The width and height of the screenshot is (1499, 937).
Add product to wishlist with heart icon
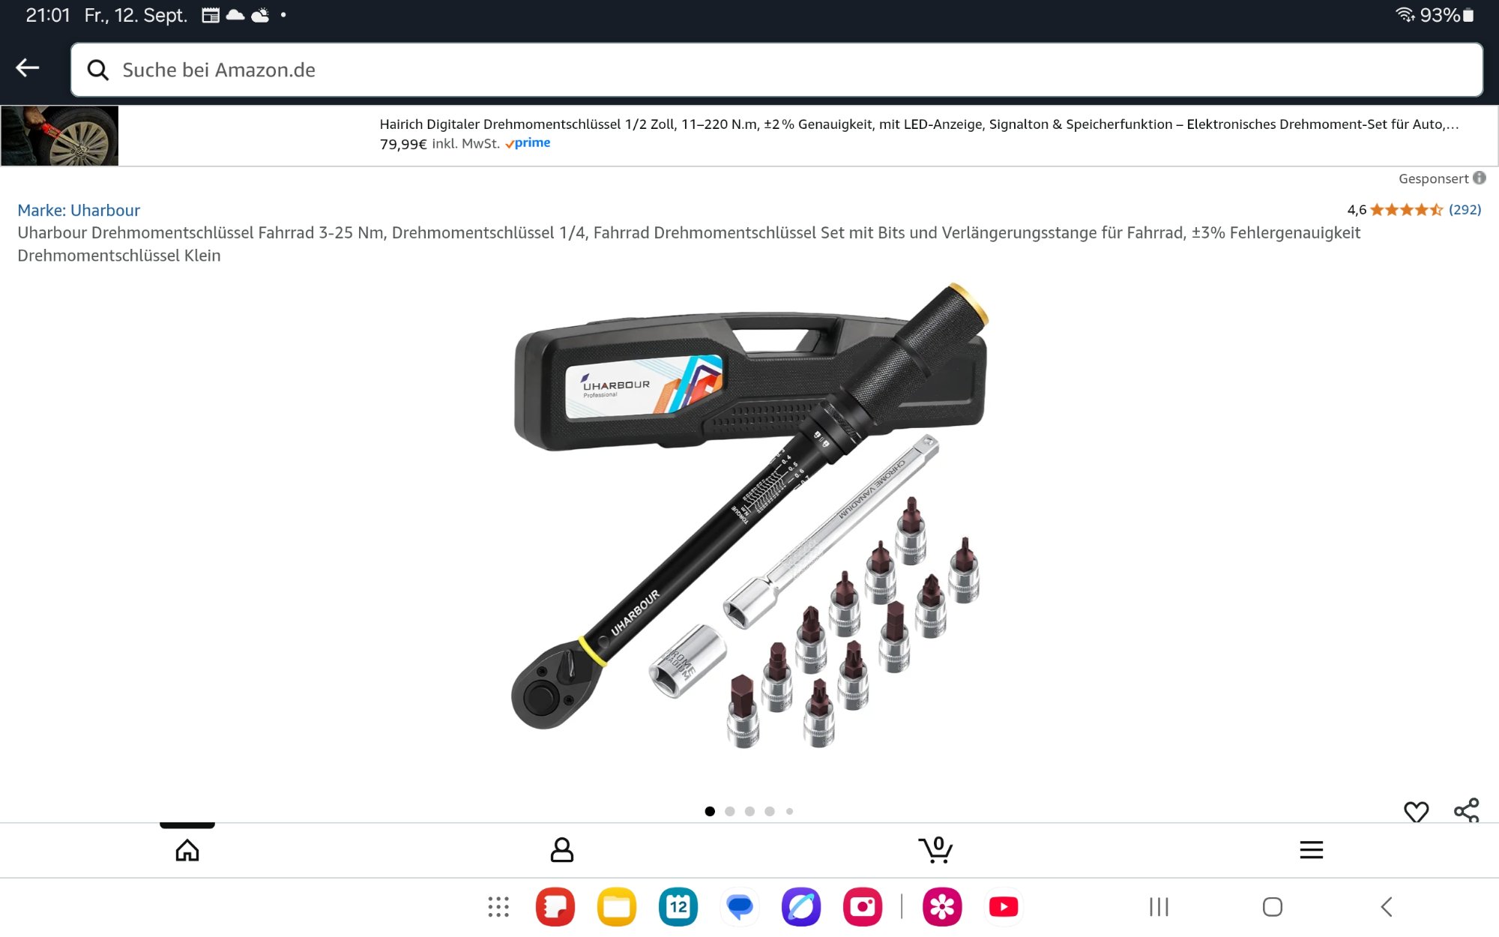coord(1416,811)
